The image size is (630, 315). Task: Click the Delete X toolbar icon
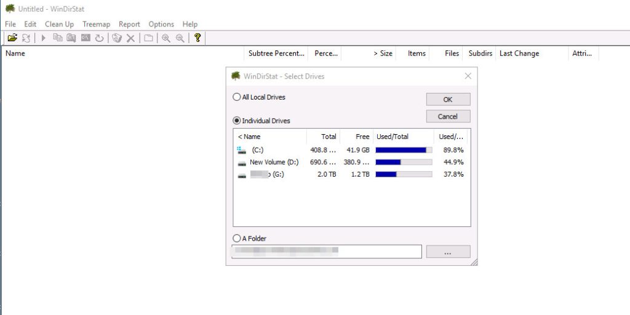coord(130,38)
